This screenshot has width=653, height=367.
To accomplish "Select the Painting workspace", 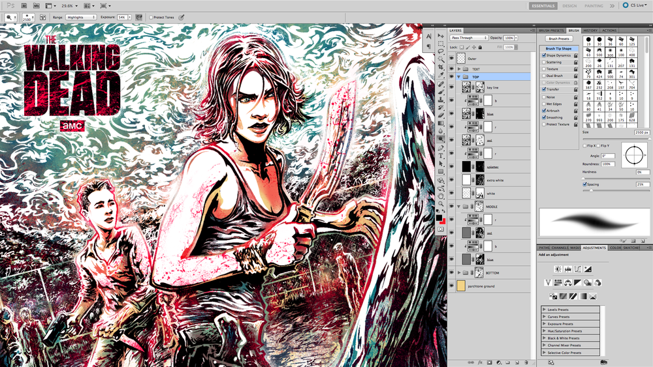I will [594, 6].
